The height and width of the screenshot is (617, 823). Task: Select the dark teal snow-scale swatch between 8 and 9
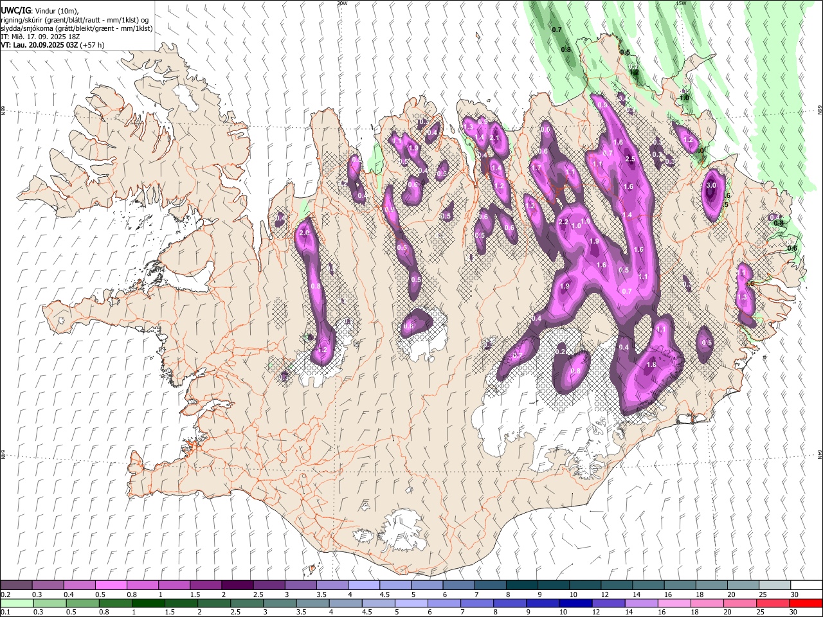pos(522,586)
